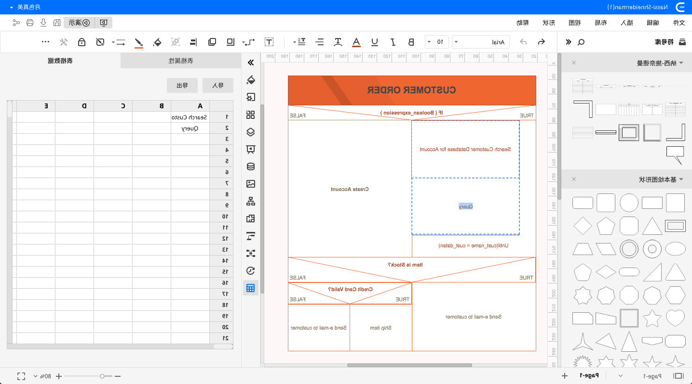Open the org chart panel icon in sidebar
Screen dimensions: 692x384
coord(250,201)
